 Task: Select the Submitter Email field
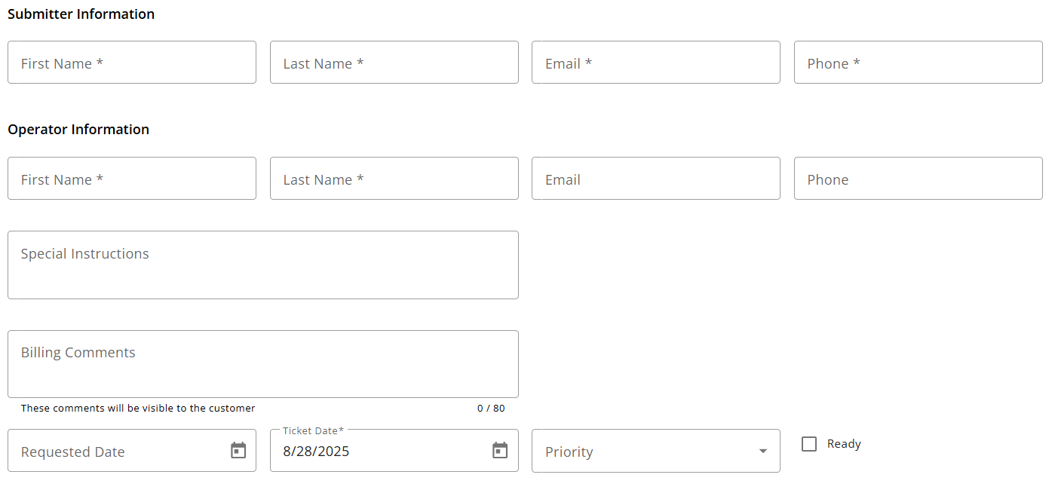tap(655, 63)
